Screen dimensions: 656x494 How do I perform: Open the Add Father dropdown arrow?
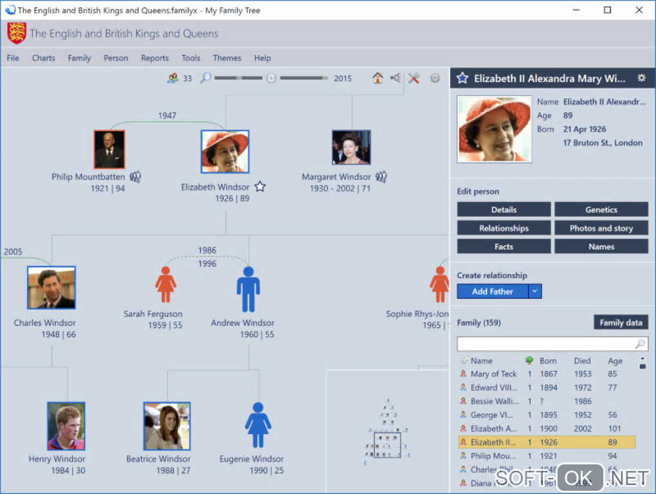[x=535, y=291]
